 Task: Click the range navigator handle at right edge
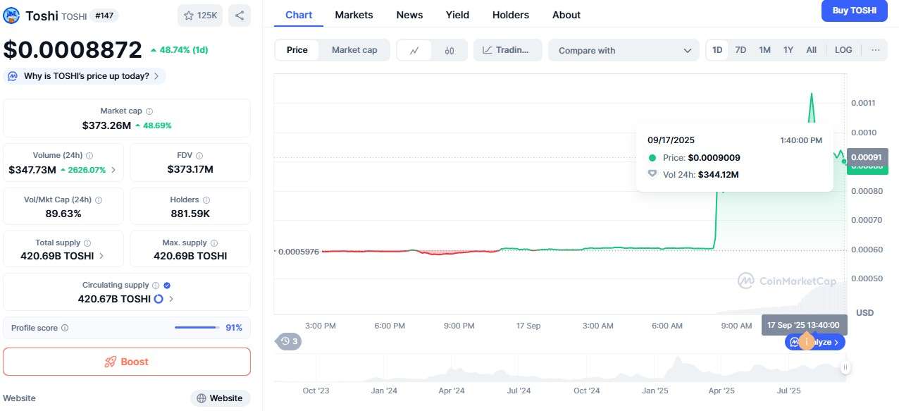845,367
